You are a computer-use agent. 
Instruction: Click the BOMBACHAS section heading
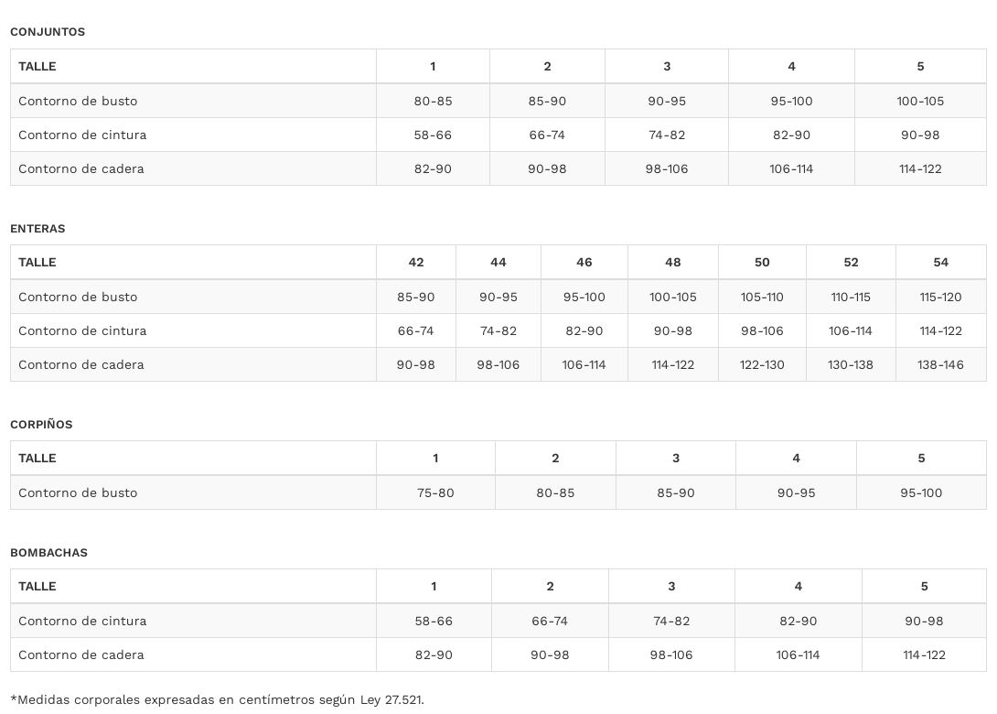pyautogui.click(x=48, y=553)
